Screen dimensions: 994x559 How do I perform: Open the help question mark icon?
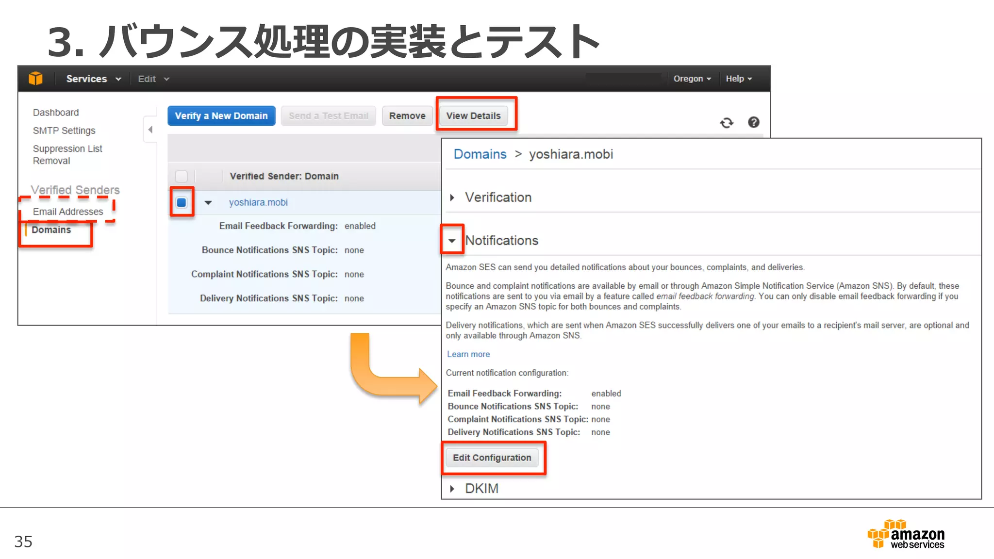point(753,122)
